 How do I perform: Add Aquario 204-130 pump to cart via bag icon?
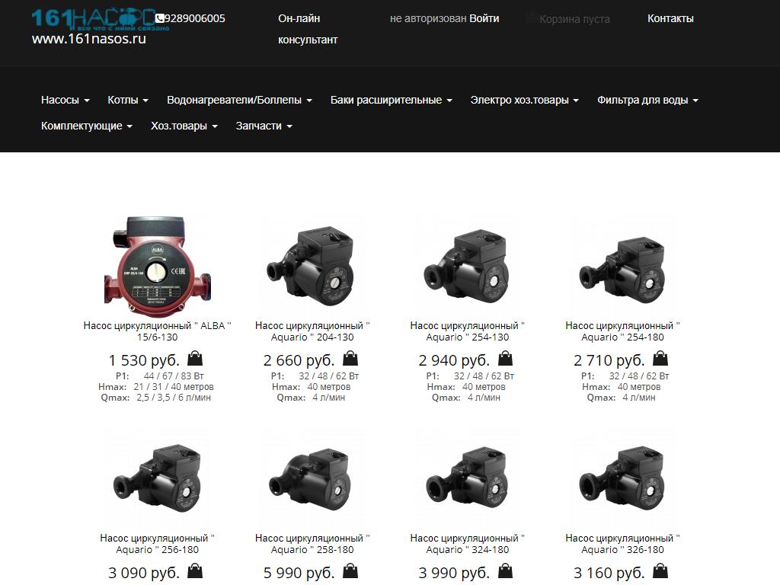point(350,359)
